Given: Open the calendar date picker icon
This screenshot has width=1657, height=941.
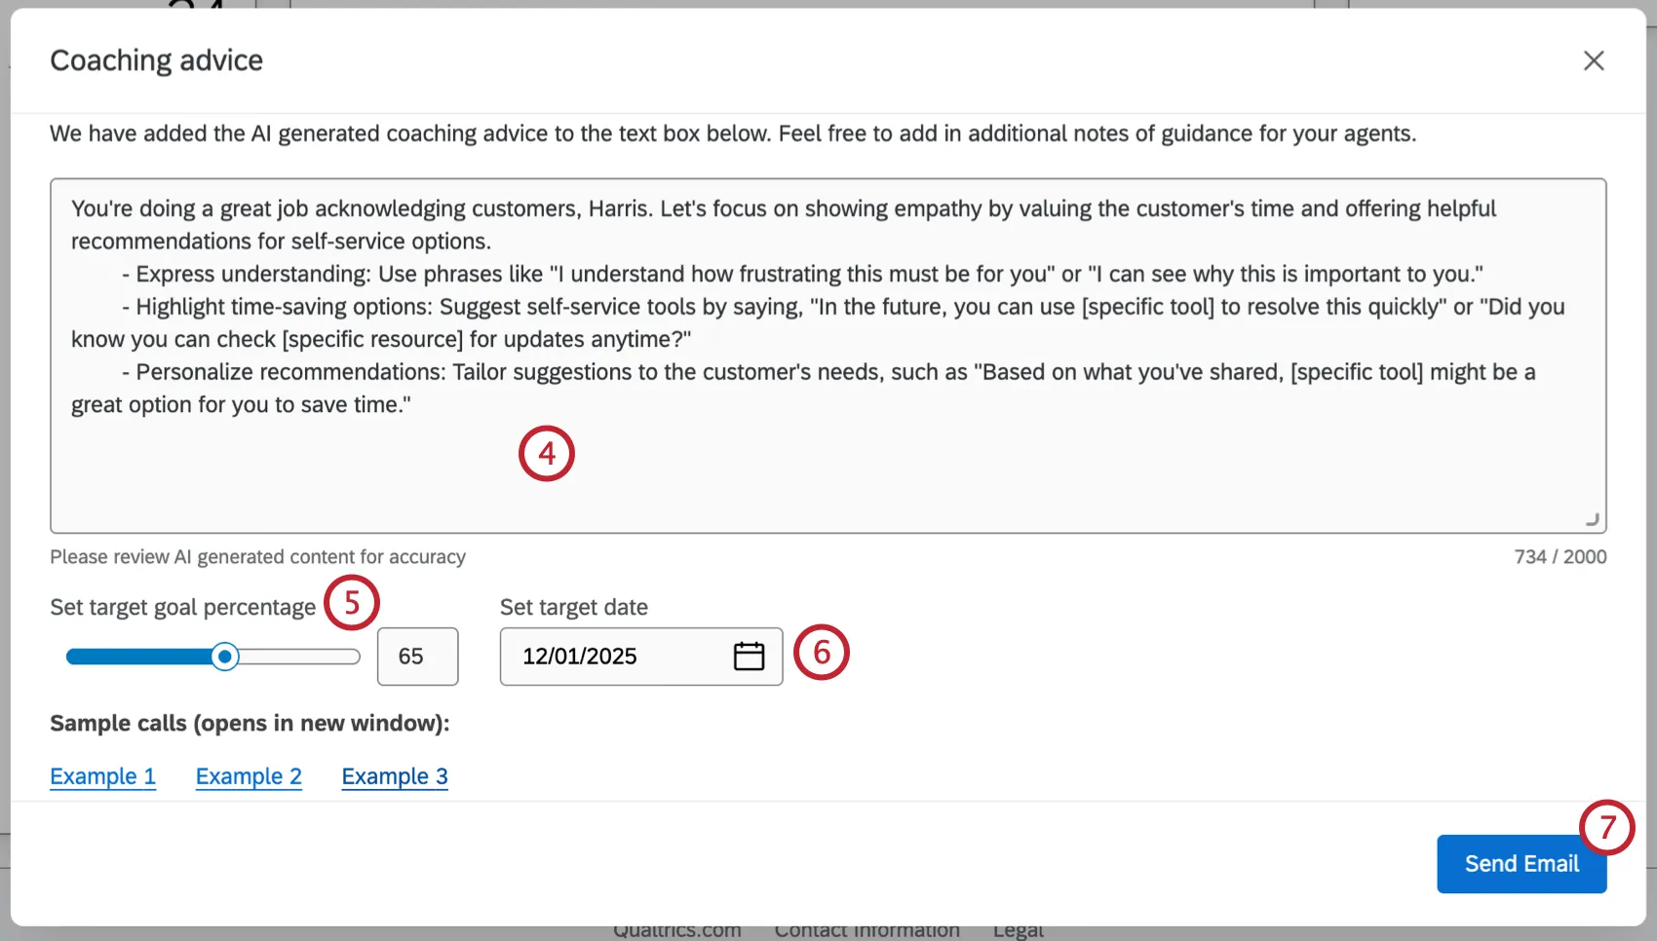Looking at the screenshot, I should 749,657.
